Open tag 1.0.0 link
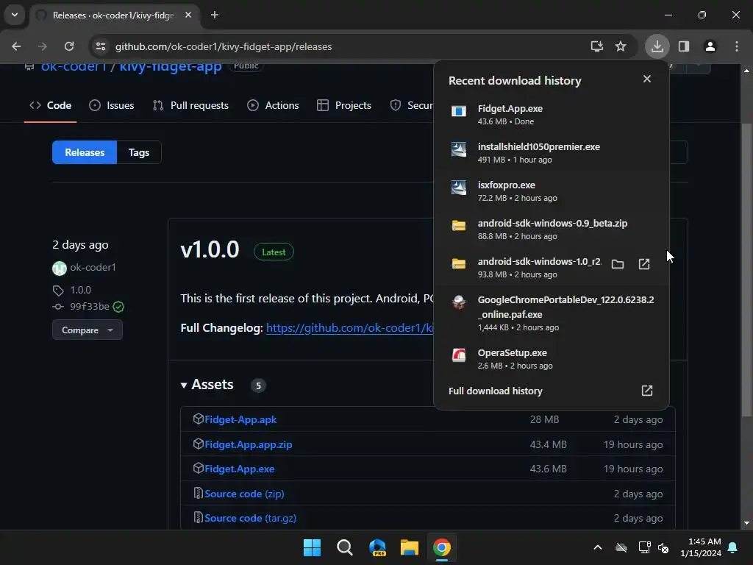The image size is (753, 565). click(81, 290)
